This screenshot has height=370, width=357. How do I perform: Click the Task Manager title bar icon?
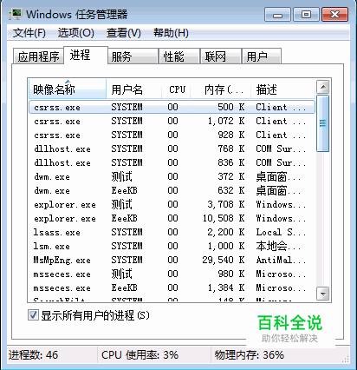16,15
